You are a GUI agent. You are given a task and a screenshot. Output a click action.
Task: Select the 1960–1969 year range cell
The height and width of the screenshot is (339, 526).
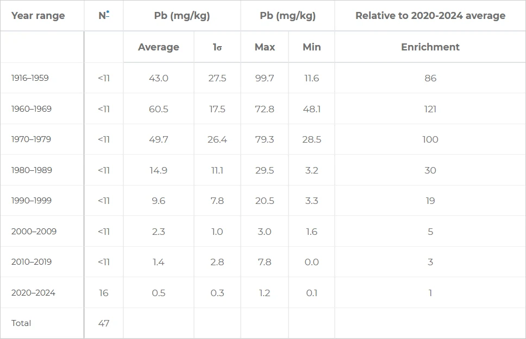coord(31,109)
